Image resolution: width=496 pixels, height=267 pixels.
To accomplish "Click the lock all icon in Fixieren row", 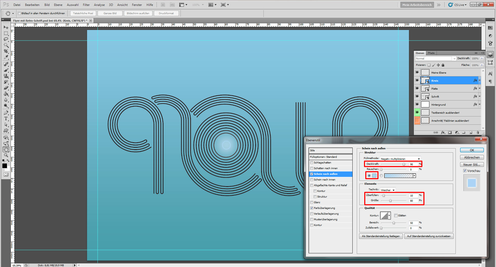I will (443, 65).
